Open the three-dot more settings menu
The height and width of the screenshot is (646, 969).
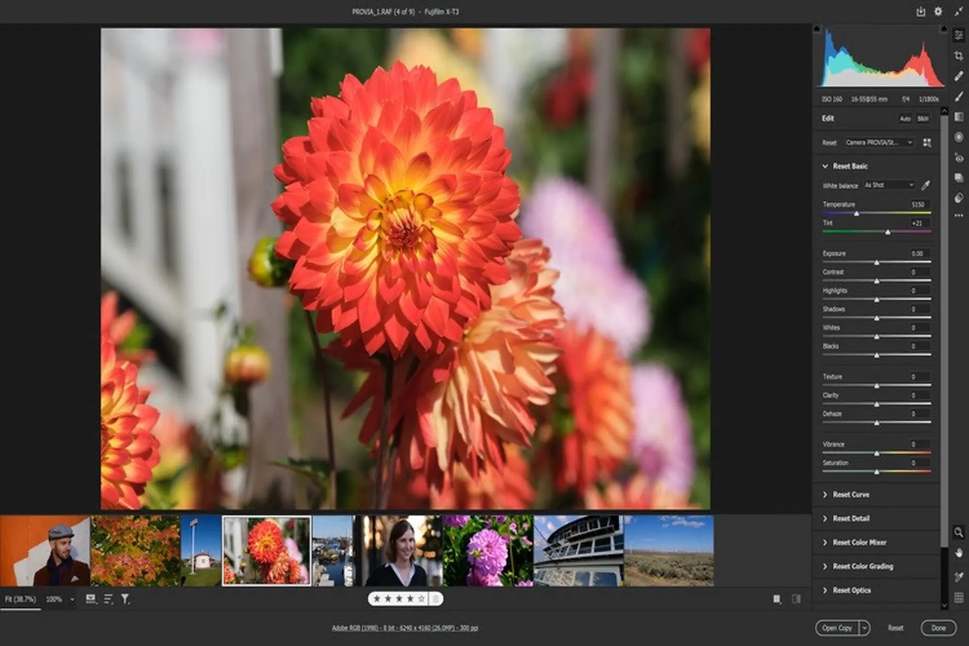click(x=959, y=216)
